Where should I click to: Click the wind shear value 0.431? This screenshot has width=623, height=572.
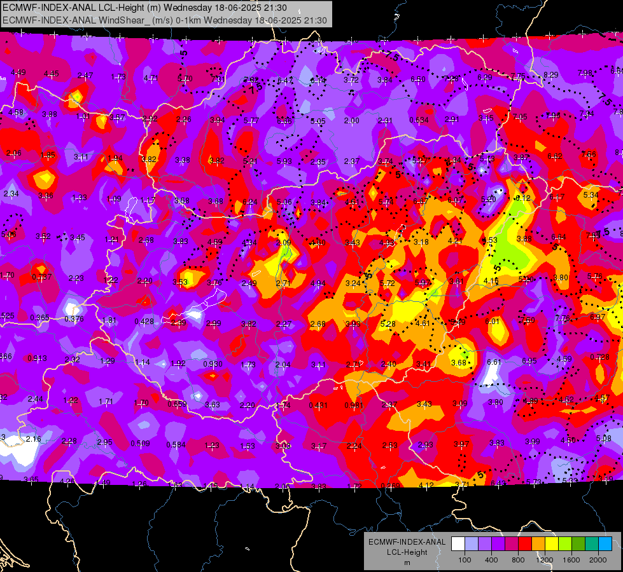318,405
